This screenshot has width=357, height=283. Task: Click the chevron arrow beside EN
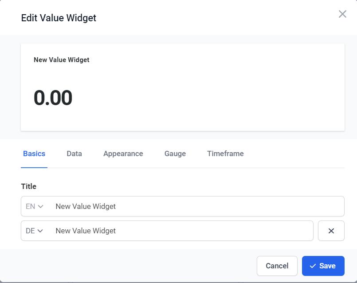[41, 206]
